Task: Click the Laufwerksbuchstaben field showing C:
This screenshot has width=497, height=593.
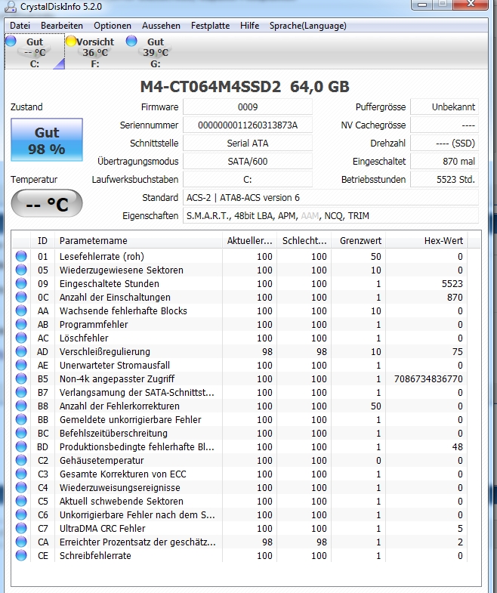Action: point(248,180)
